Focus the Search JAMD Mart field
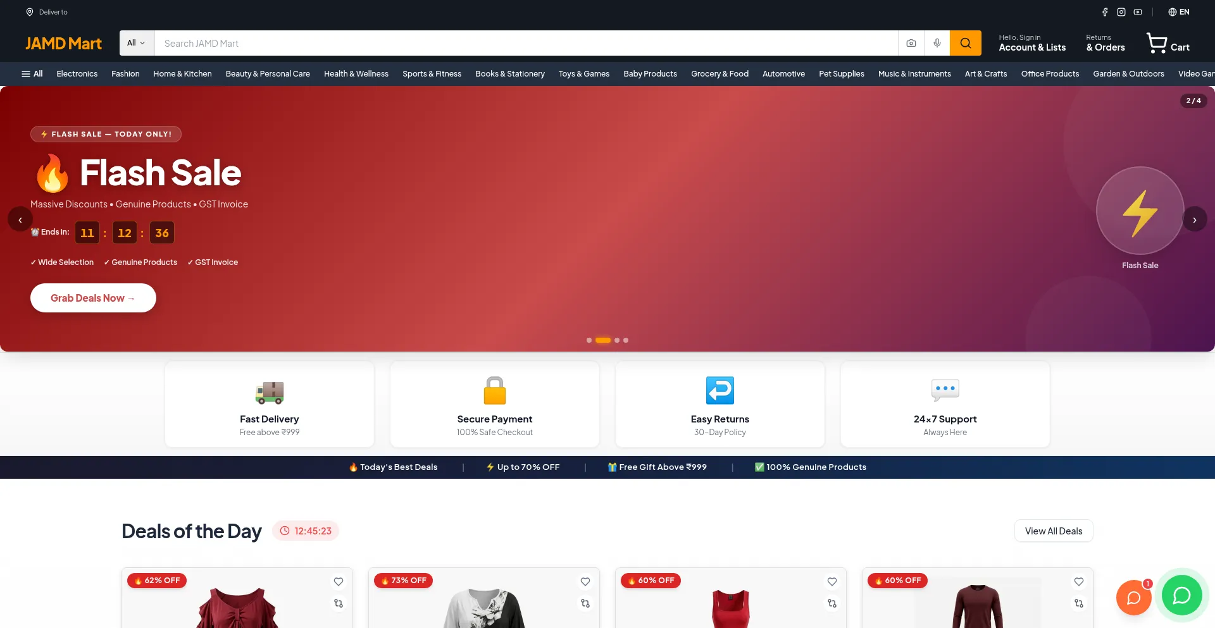1215x628 pixels. 526,43
